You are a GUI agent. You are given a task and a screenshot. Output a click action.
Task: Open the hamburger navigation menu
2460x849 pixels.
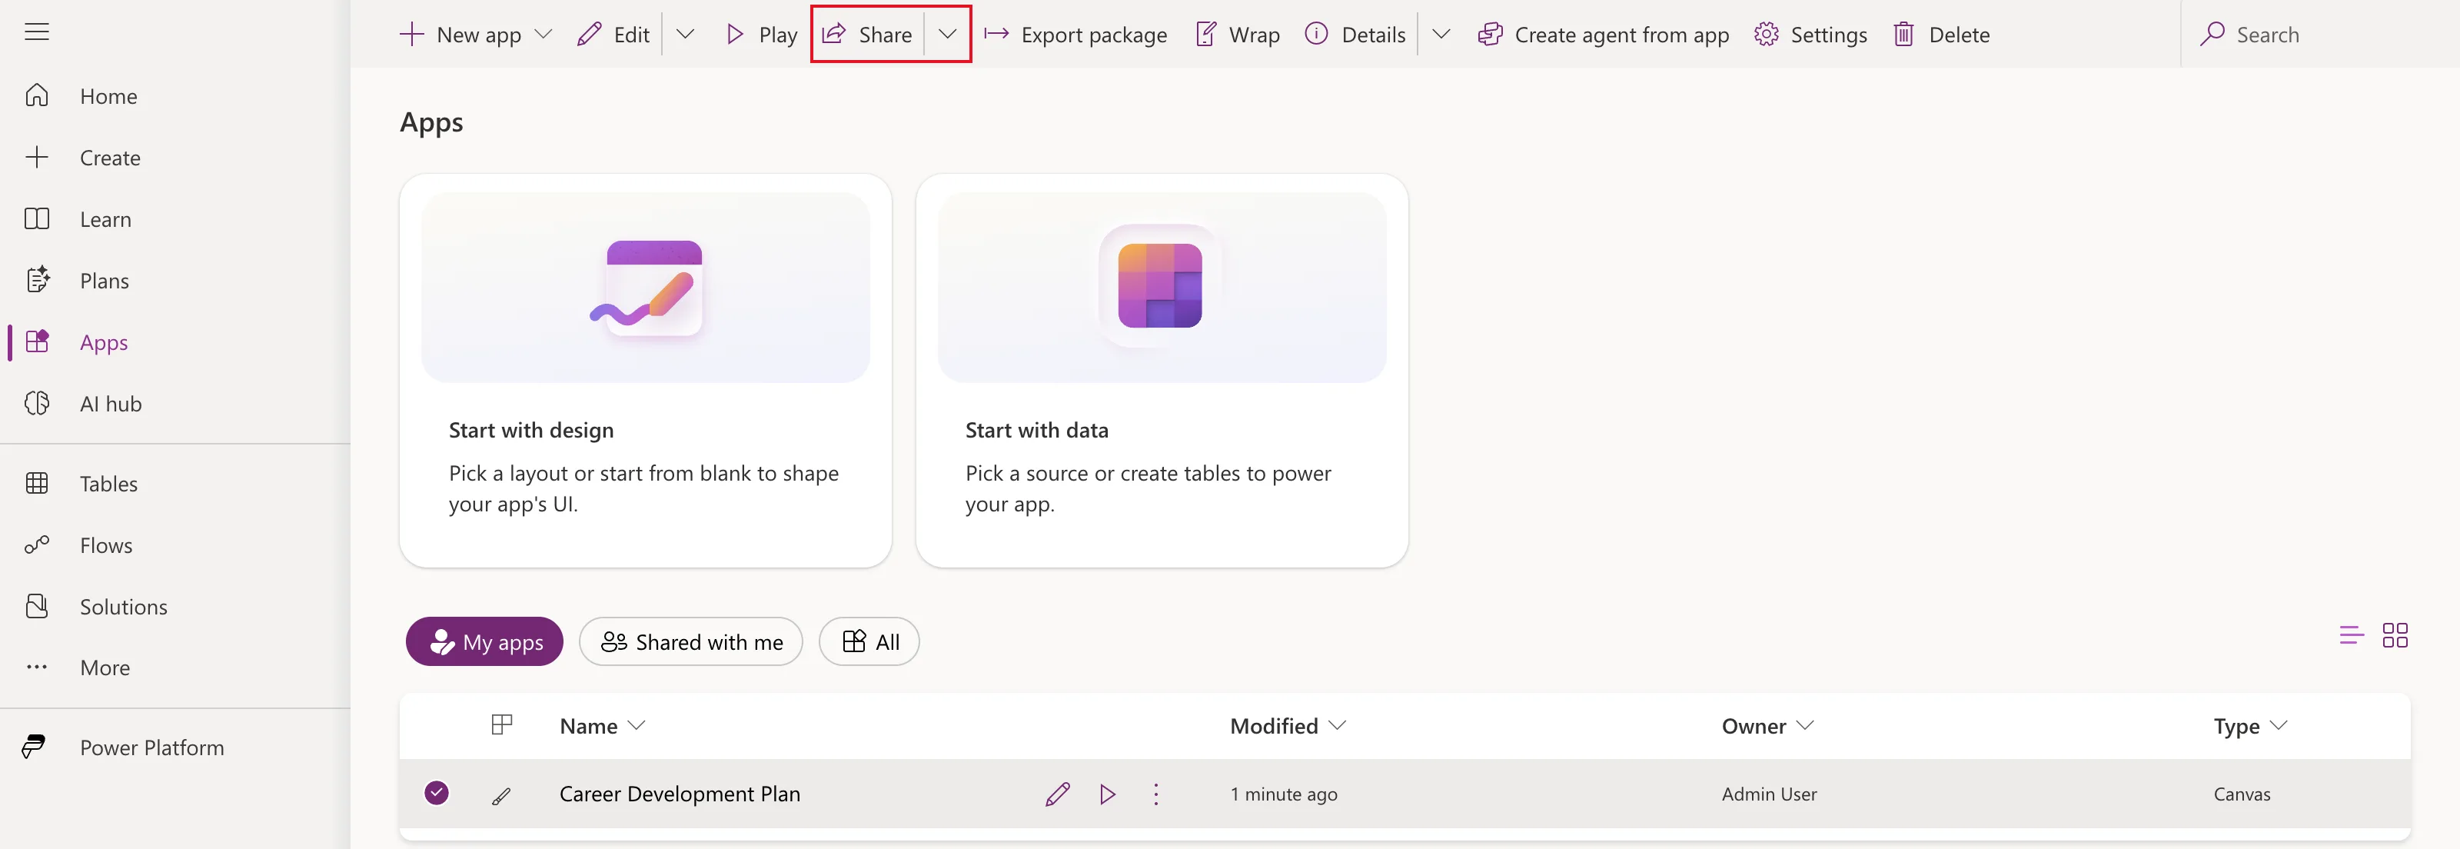pos(36,32)
